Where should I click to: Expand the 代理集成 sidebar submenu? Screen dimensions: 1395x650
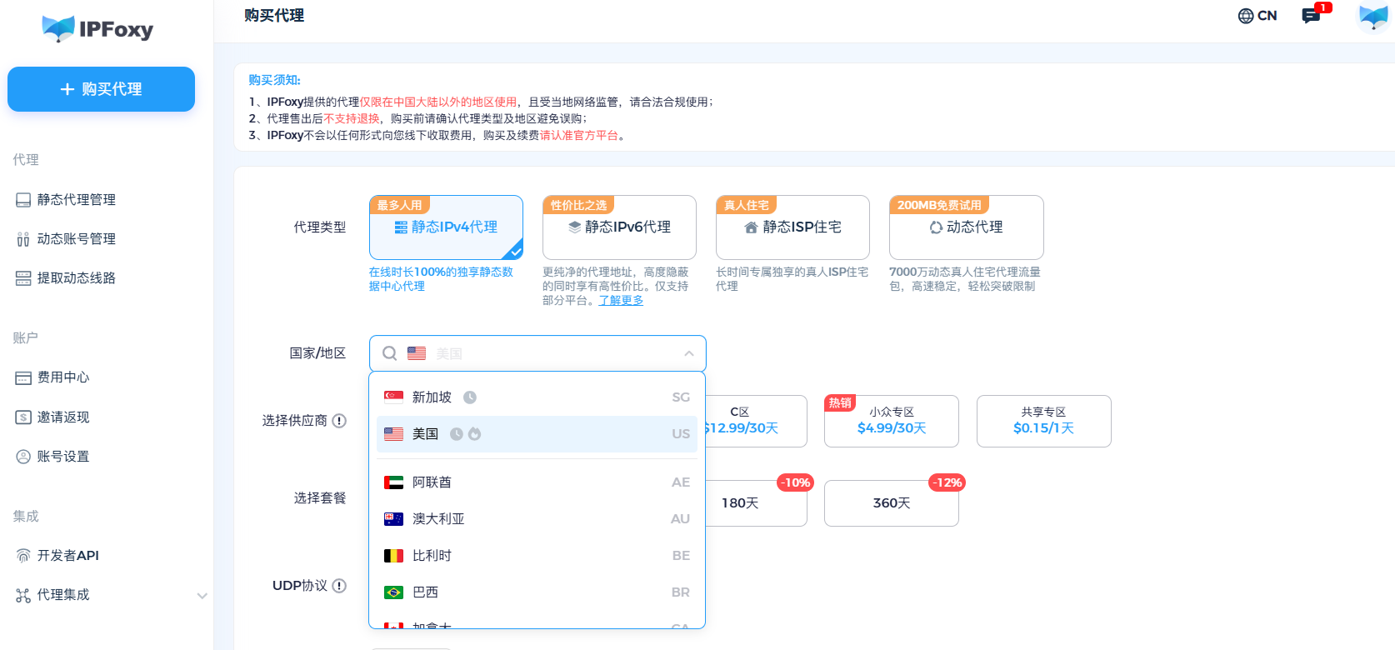tap(202, 595)
